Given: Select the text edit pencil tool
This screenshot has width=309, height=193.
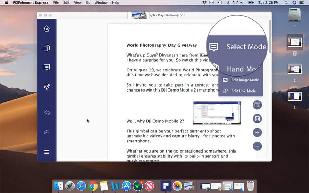Looking at the screenshot, I should pos(47,87).
